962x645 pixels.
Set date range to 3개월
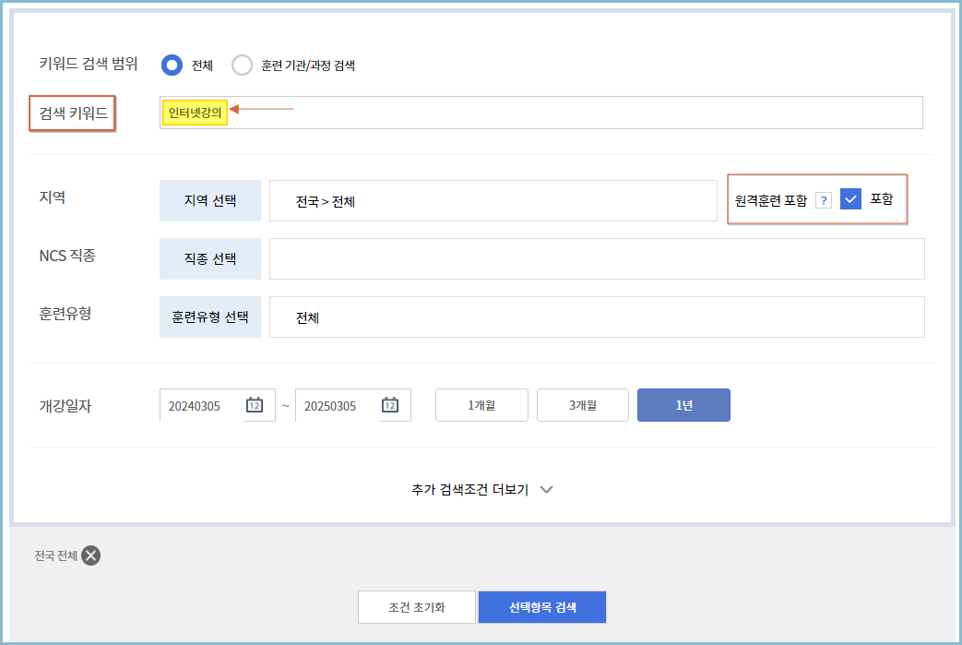(582, 405)
